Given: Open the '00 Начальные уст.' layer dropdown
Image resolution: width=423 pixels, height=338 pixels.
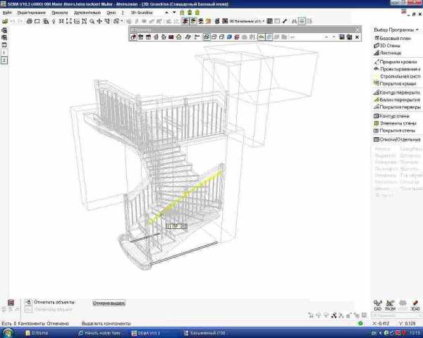Looking at the screenshot, I should pos(247,21).
